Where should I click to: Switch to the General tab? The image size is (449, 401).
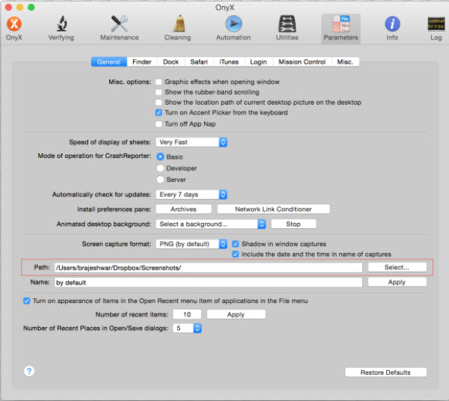click(109, 61)
